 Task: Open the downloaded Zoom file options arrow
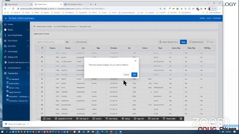[28, 124]
